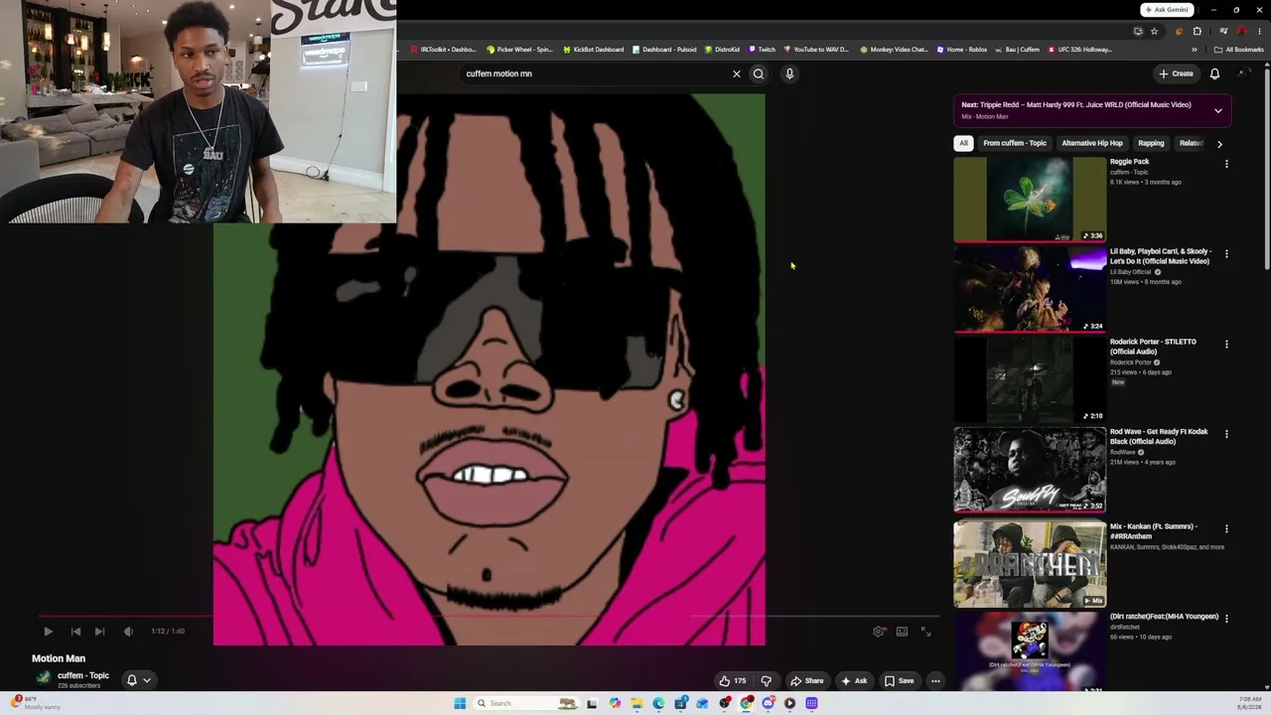Submit search with magnifier button
The width and height of the screenshot is (1271, 715).
(759, 73)
